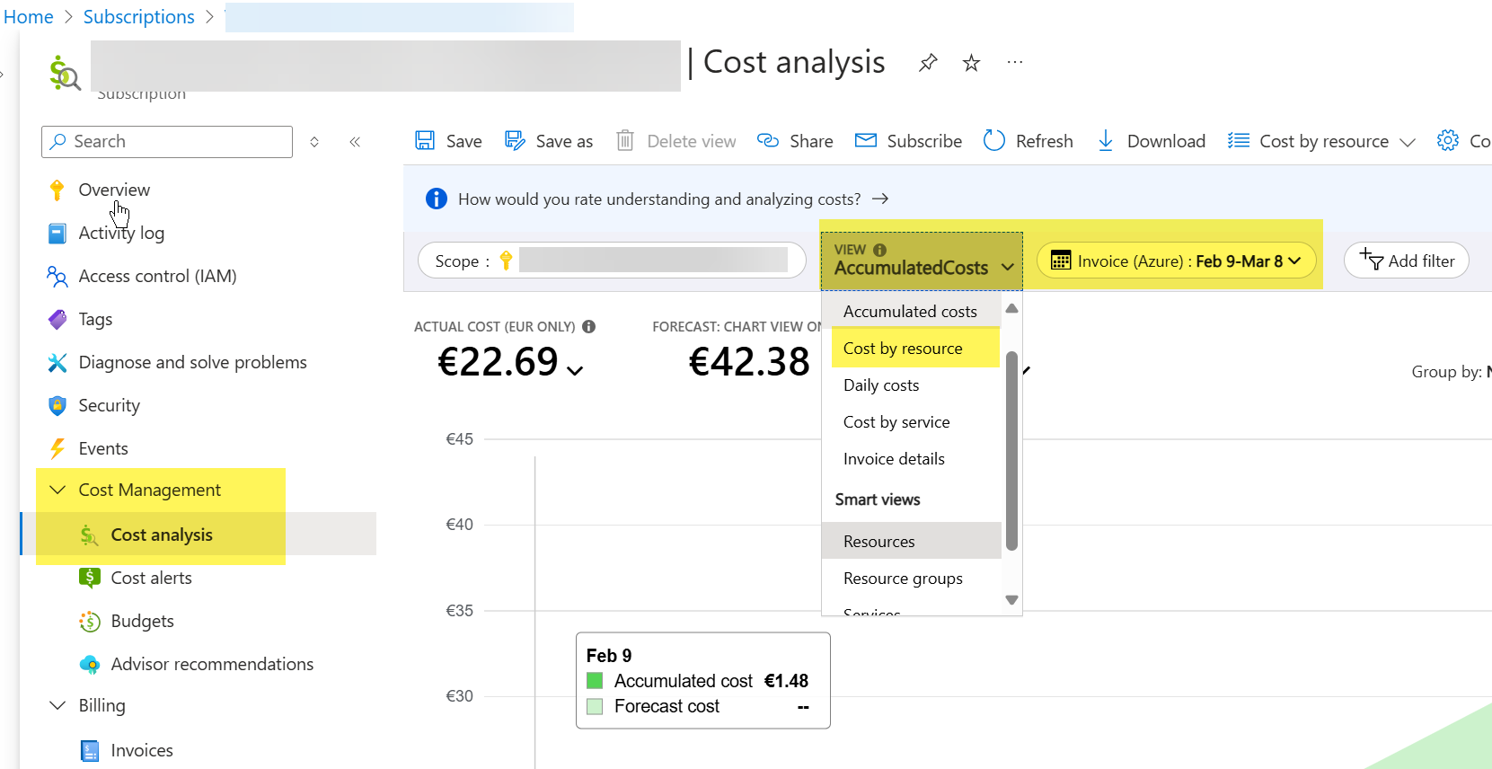Image resolution: width=1492 pixels, height=769 pixels.
Task: Click the Diagnose wrench icon
Action: 57,362
